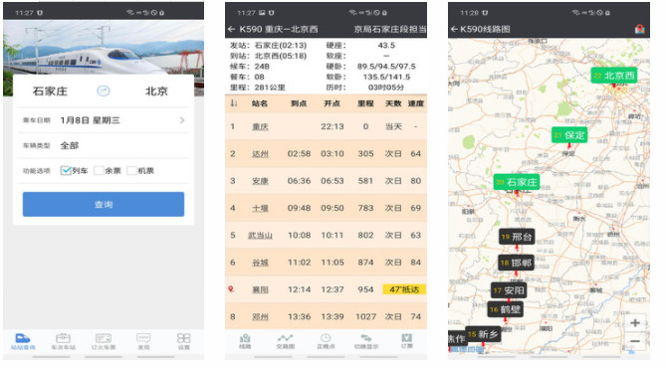
Task: Select arrival station 北京
Action: click(156, 92)
